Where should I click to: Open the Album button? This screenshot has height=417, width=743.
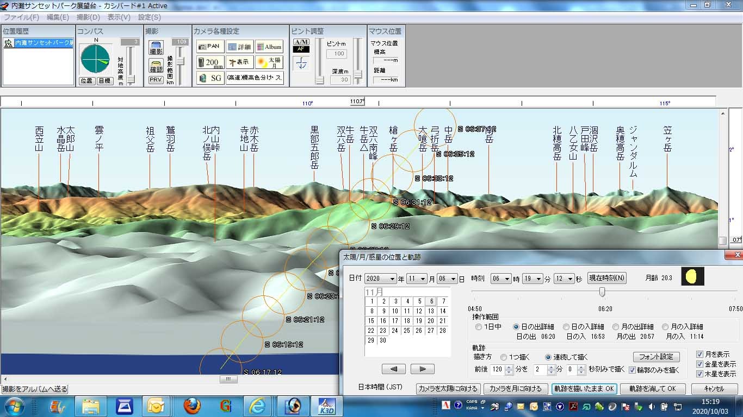pyautogui.click(x=269, y=47)
